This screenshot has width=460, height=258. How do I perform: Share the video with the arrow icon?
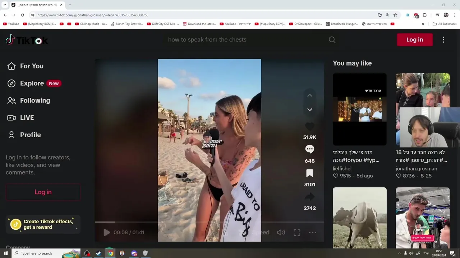[x=310, y=197]
